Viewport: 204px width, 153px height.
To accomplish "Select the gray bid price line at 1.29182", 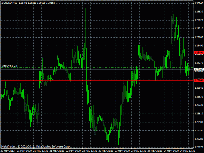I will click(97, 69).
